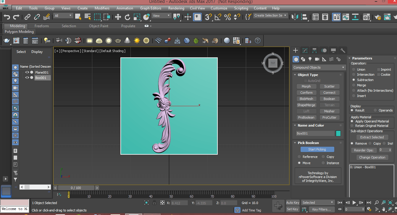Screen dimensions: 397x215
Task: Open the View reference coordinate dropdown
Action: pos(162,16)
